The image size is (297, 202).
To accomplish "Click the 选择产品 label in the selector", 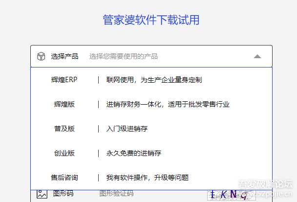I will [x=64, y=56].
